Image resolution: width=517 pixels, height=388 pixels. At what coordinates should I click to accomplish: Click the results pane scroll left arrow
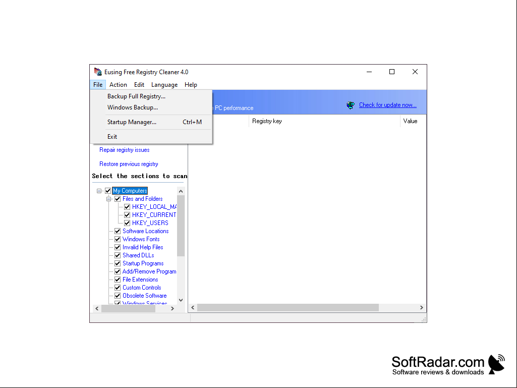pyautogui.click(x=193, y=307)
